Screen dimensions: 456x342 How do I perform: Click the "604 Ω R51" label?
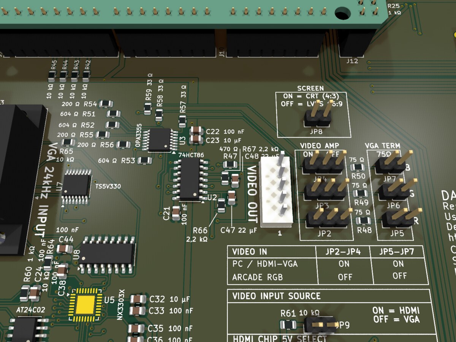(78, 114)
